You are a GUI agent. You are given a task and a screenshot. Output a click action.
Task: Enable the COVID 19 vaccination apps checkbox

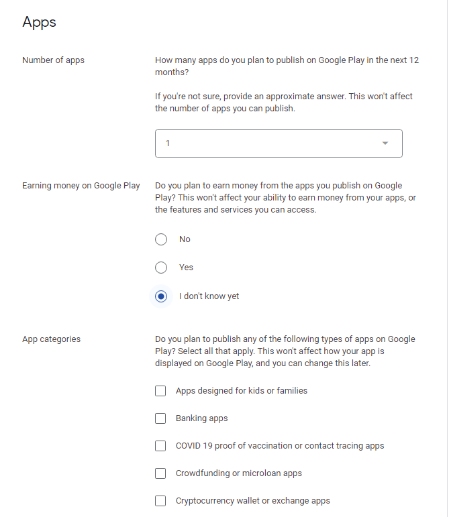click(x=160, y=446)
